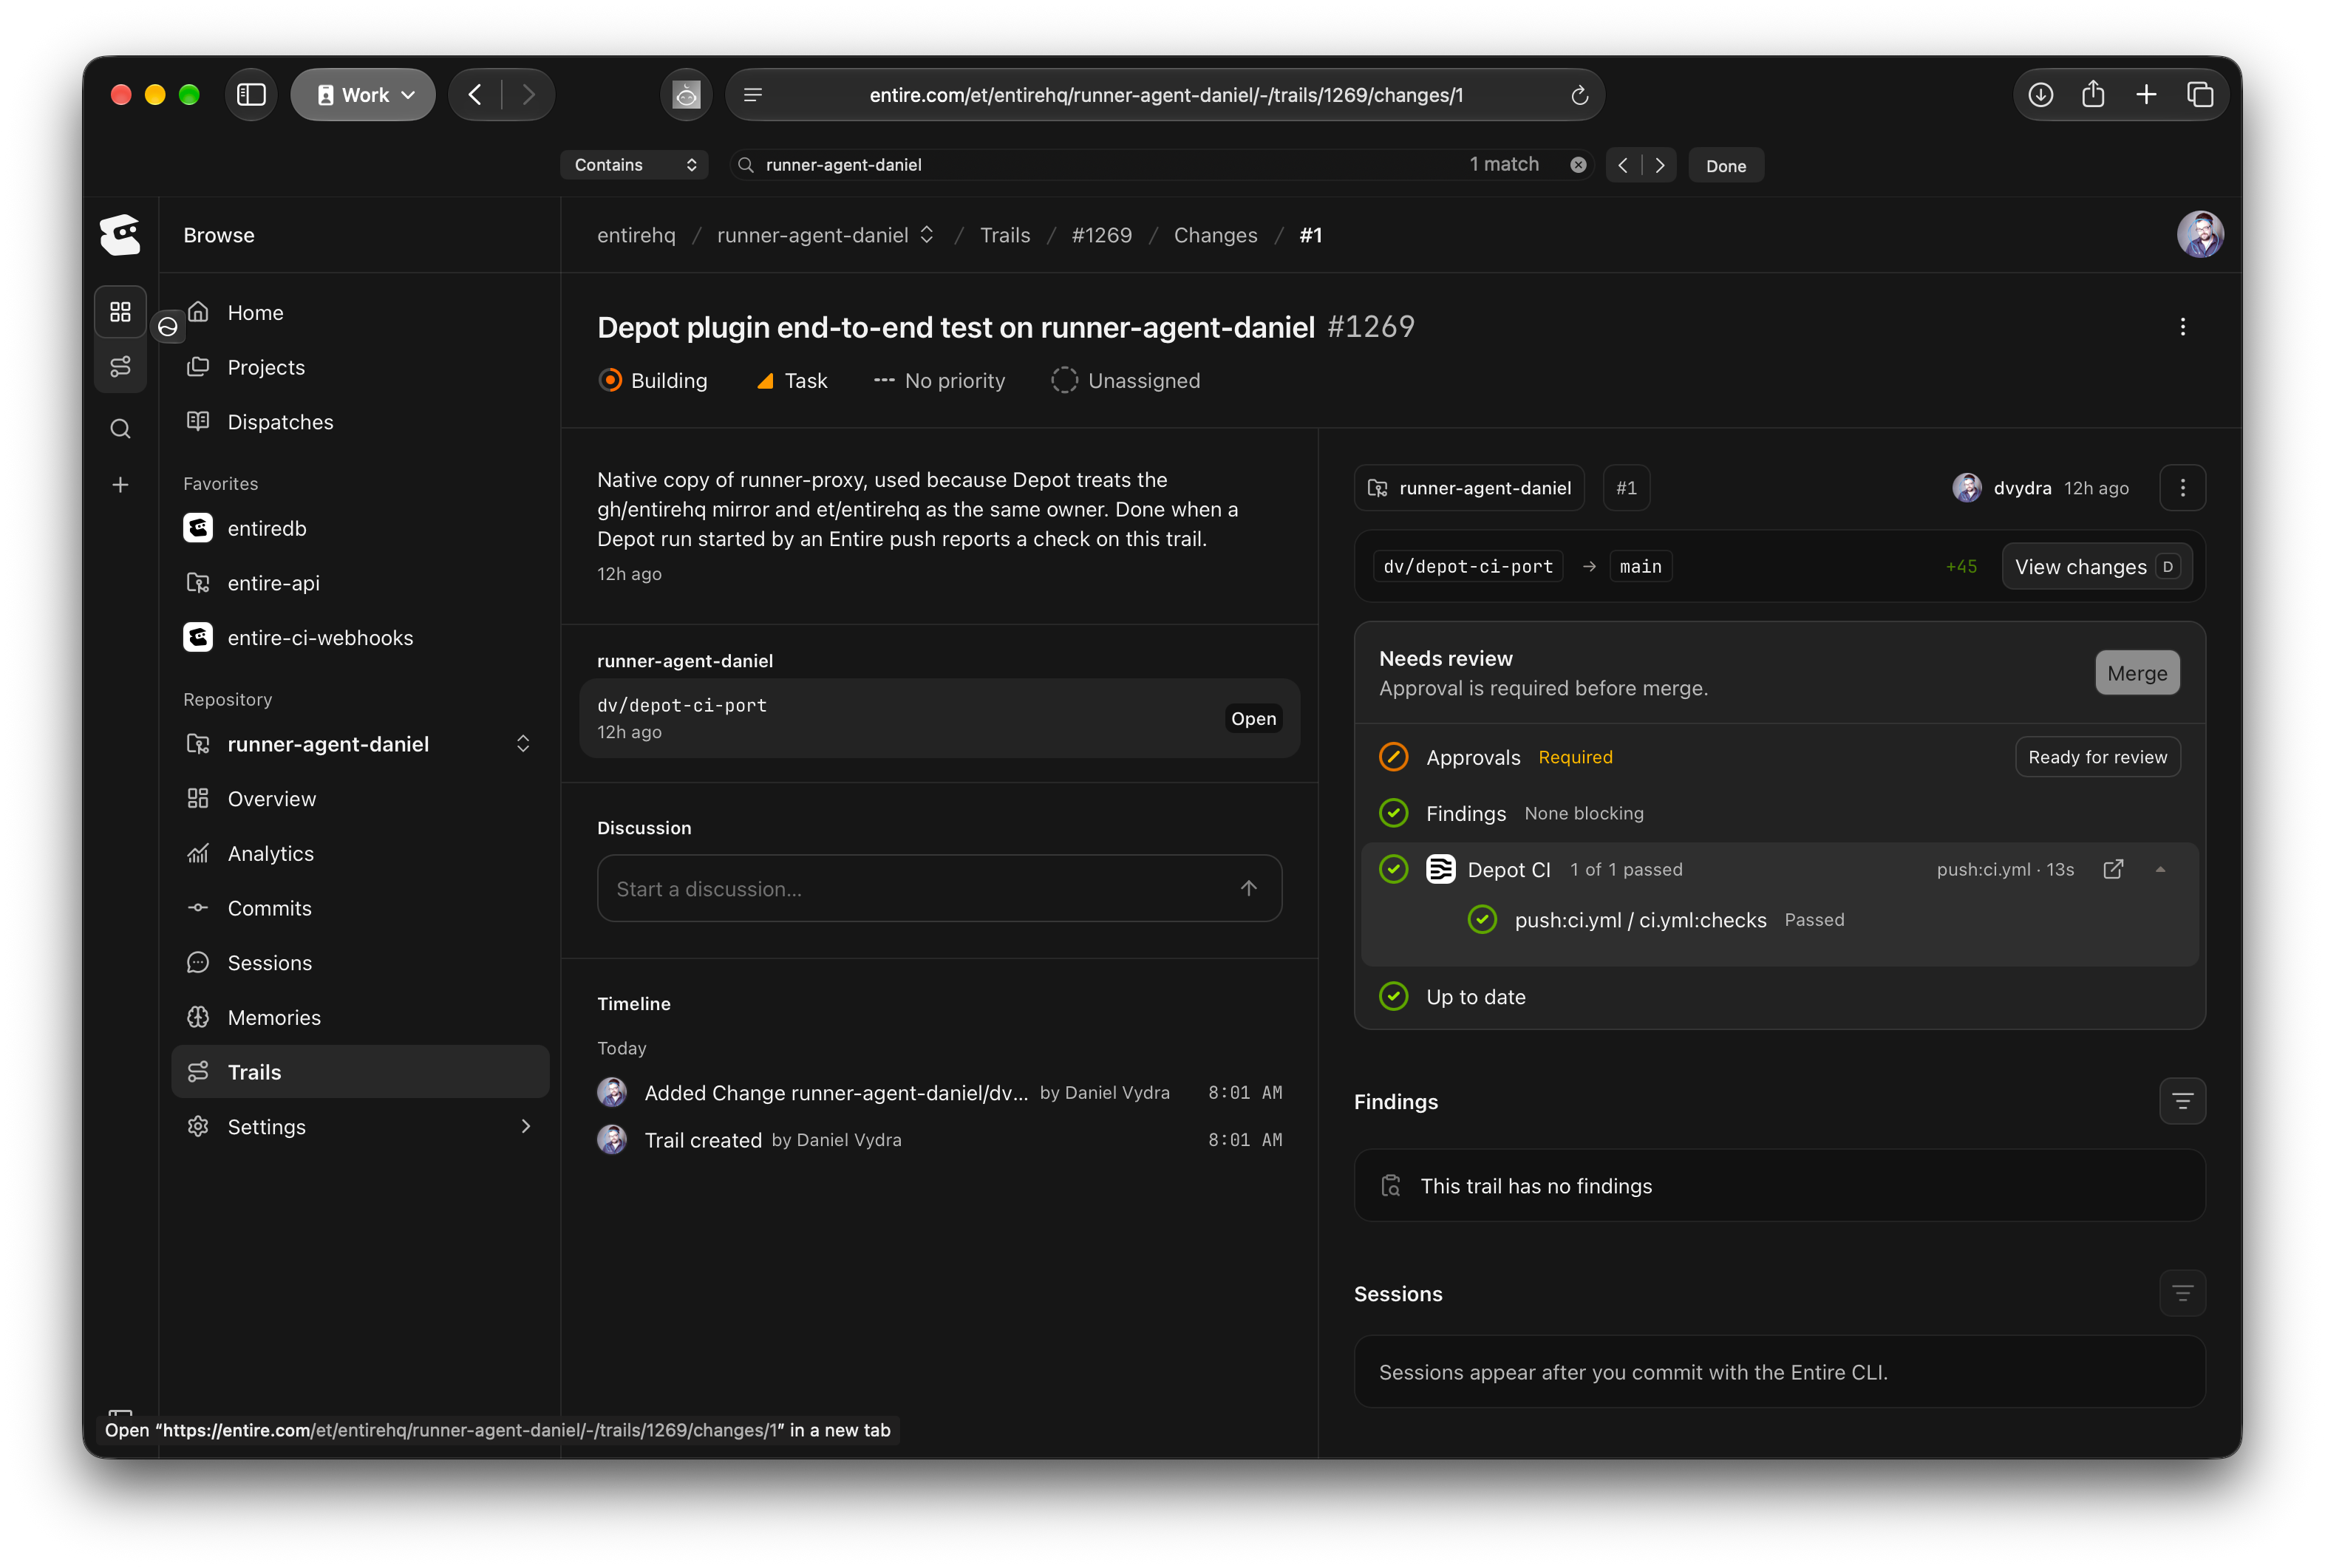2325x1568 pixels.
Task: Open the Contains match-type dropdown
Action: [634, 165]
